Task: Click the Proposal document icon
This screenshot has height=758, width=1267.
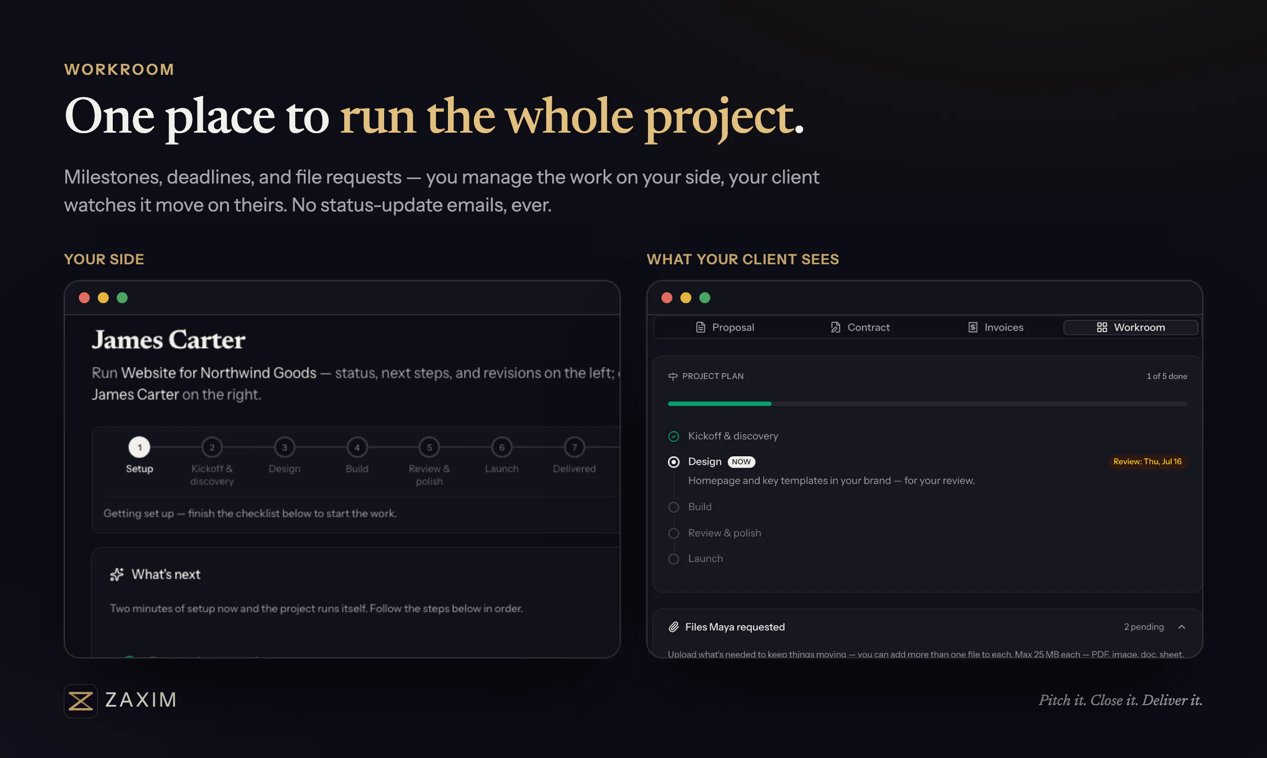Action: pyautogui.click(x=700, y=328)
